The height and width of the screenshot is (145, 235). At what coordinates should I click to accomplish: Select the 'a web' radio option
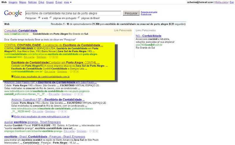pyautogui.click(x=39, y=18)
